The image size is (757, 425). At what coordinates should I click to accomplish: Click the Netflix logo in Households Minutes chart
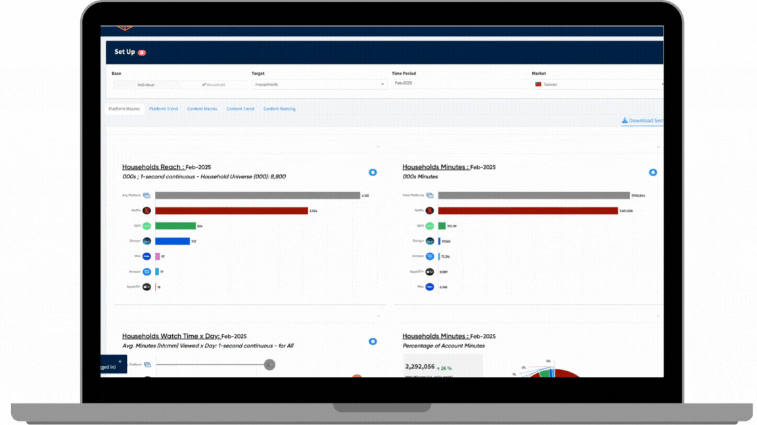[430, 211]
